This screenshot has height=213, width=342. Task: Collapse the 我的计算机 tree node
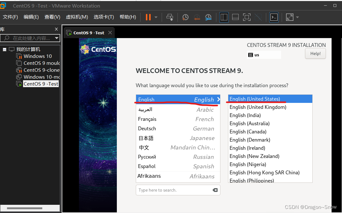pos(4,49)
